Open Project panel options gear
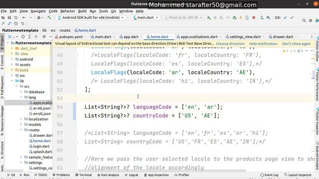 tap(44, 37)
